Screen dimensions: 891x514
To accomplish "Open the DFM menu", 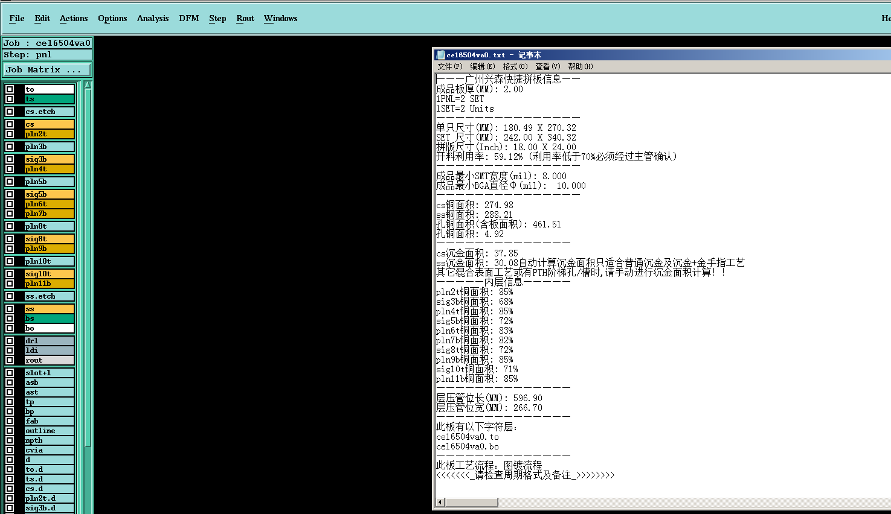I will (189, 19).
